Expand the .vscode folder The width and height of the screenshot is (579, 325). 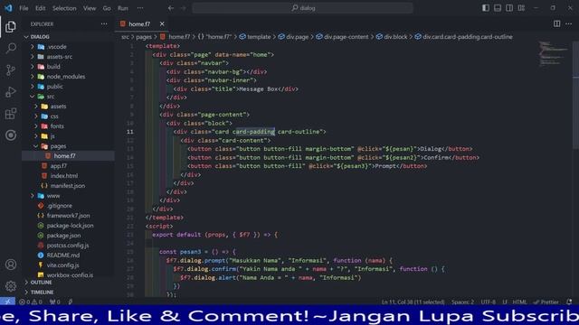(68, 47)
